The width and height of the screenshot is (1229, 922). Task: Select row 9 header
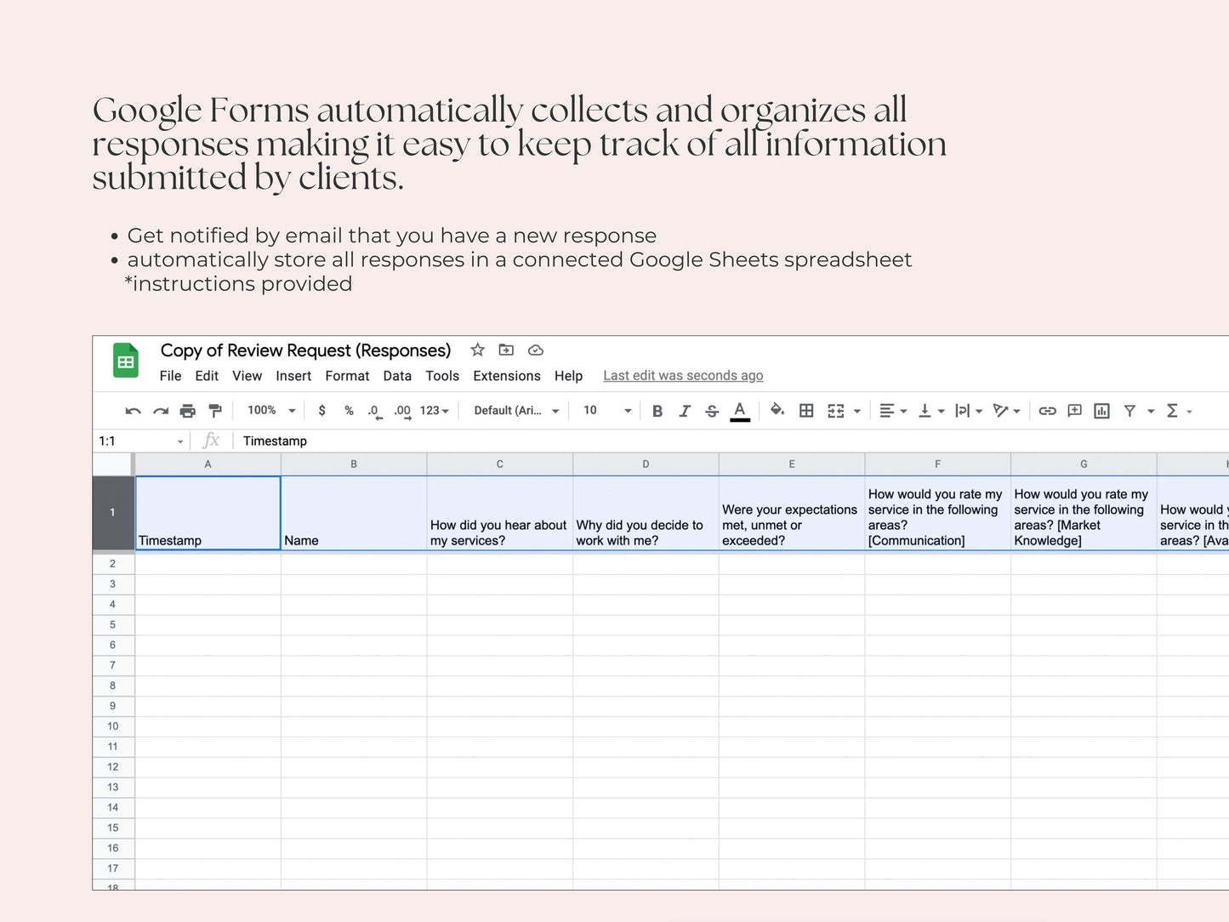point(113,706)
